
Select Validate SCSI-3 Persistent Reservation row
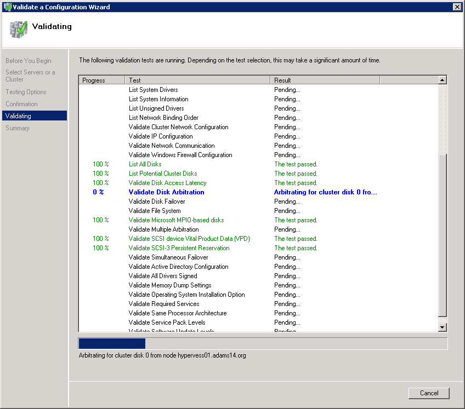[179, 248]
